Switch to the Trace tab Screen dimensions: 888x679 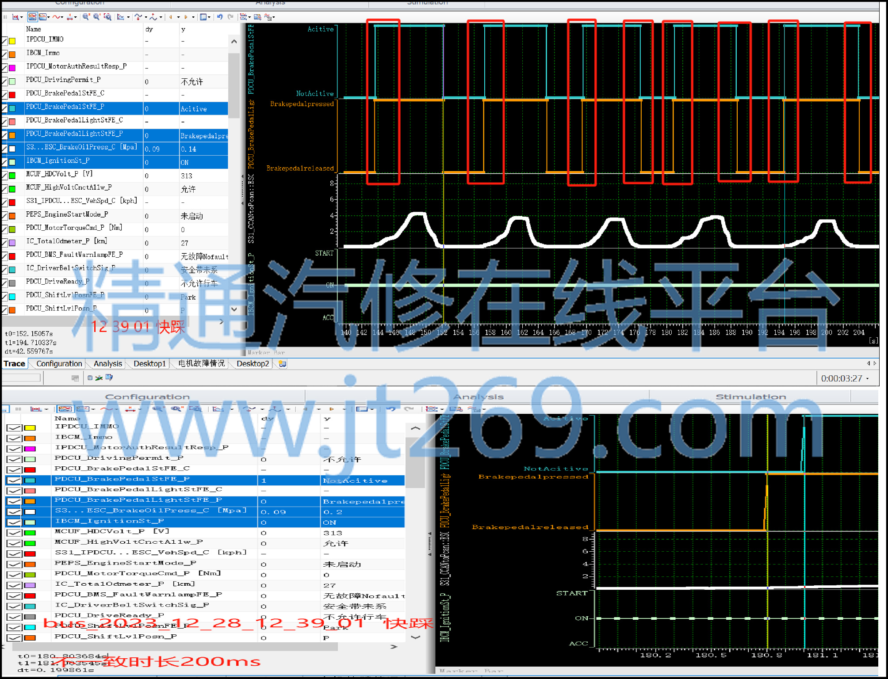point(15,363)
